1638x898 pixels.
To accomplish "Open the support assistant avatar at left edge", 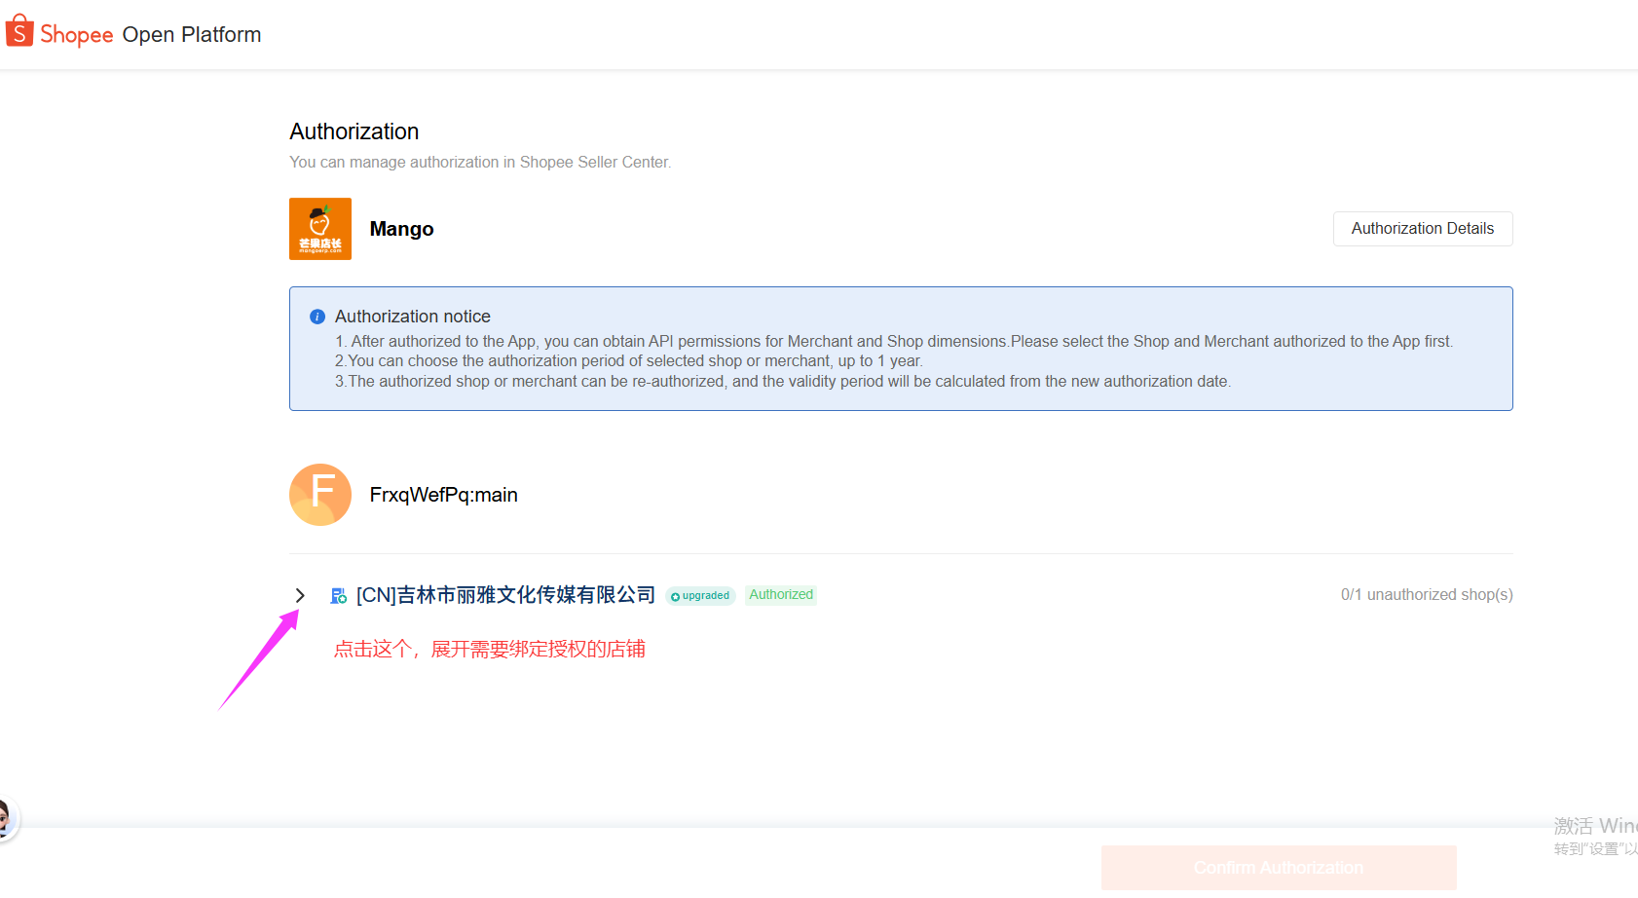I will point(4,818).
